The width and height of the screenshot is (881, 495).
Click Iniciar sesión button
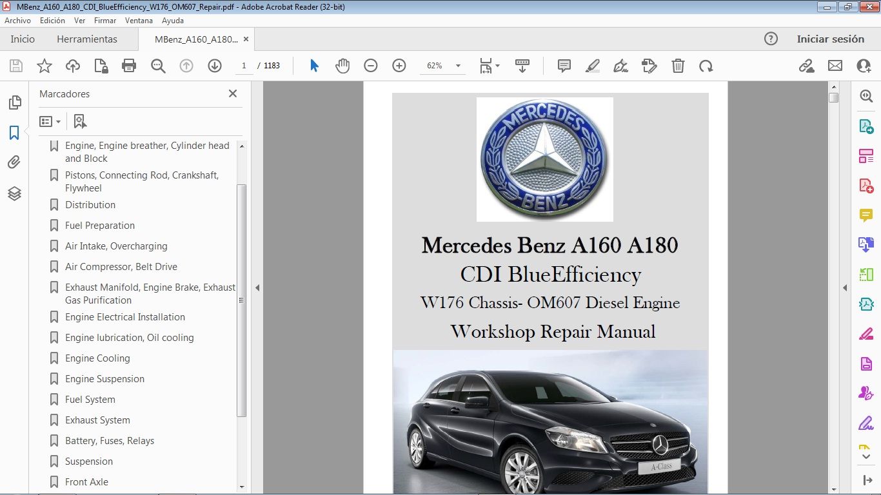click(830, 39)
